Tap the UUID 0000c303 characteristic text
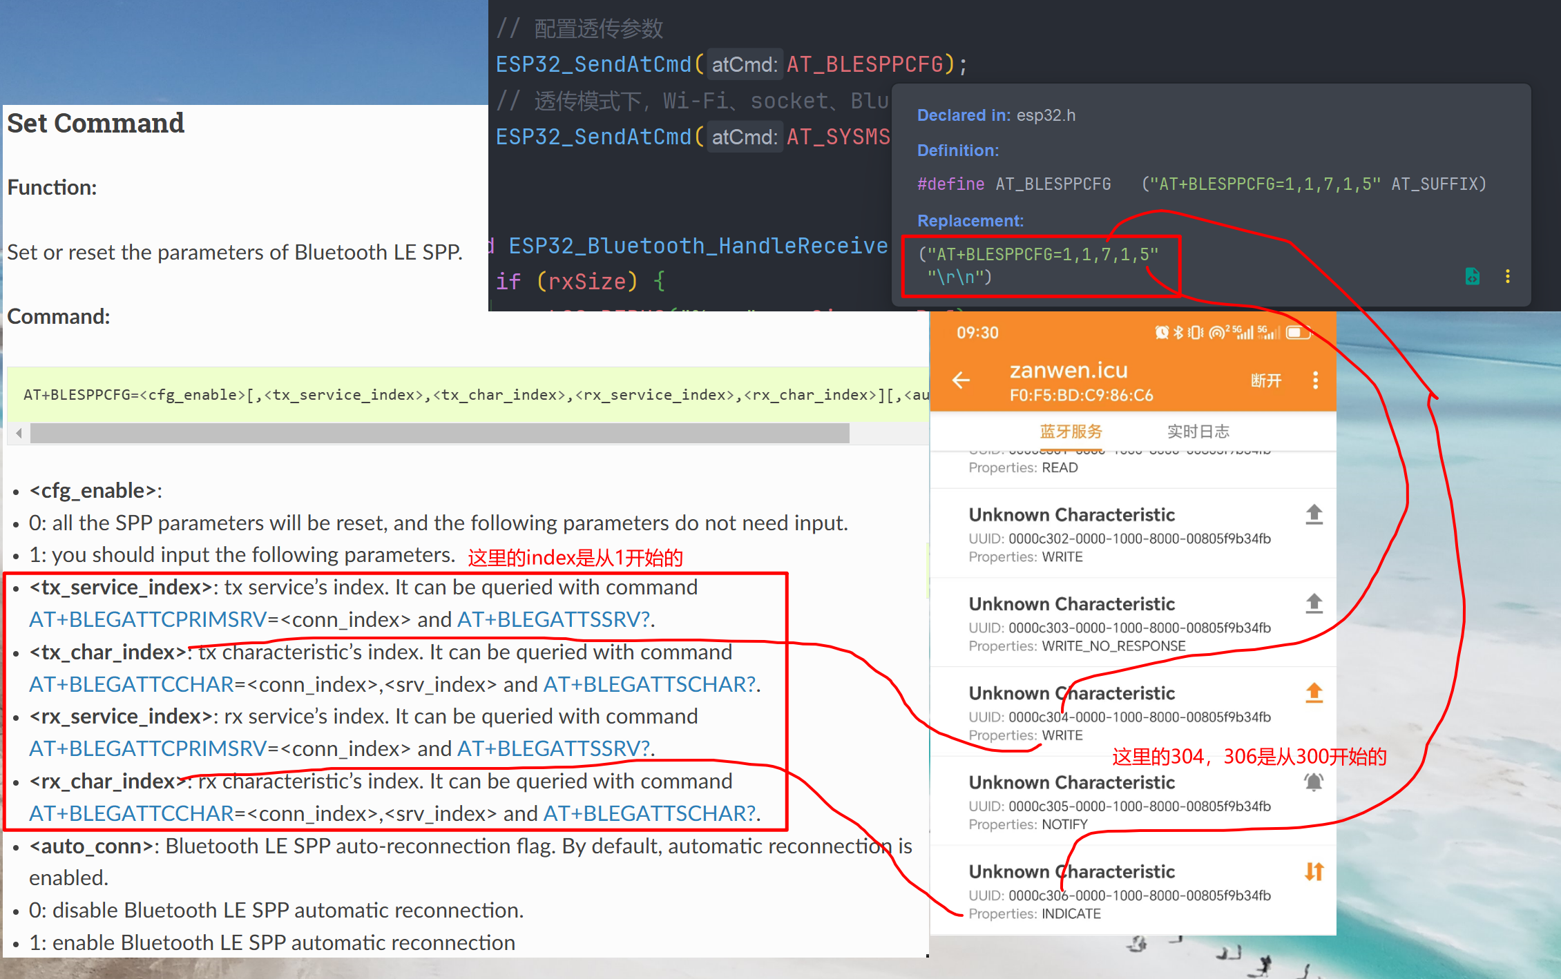Viewport: 1561px width, 979px height. tap(1120, 628)
